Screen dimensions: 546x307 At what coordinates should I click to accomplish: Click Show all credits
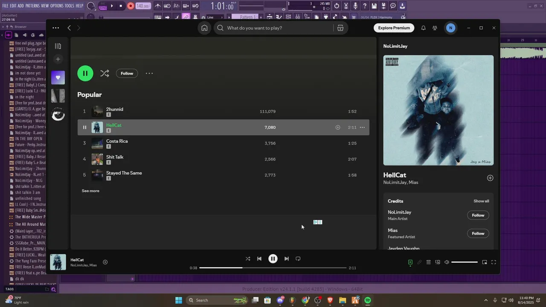point(481,201)
